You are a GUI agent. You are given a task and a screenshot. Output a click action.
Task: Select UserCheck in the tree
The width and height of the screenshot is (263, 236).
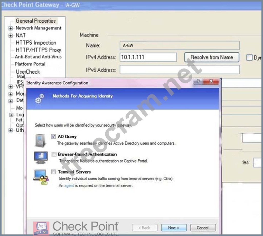pyautogui.click(x=28, y=72)
